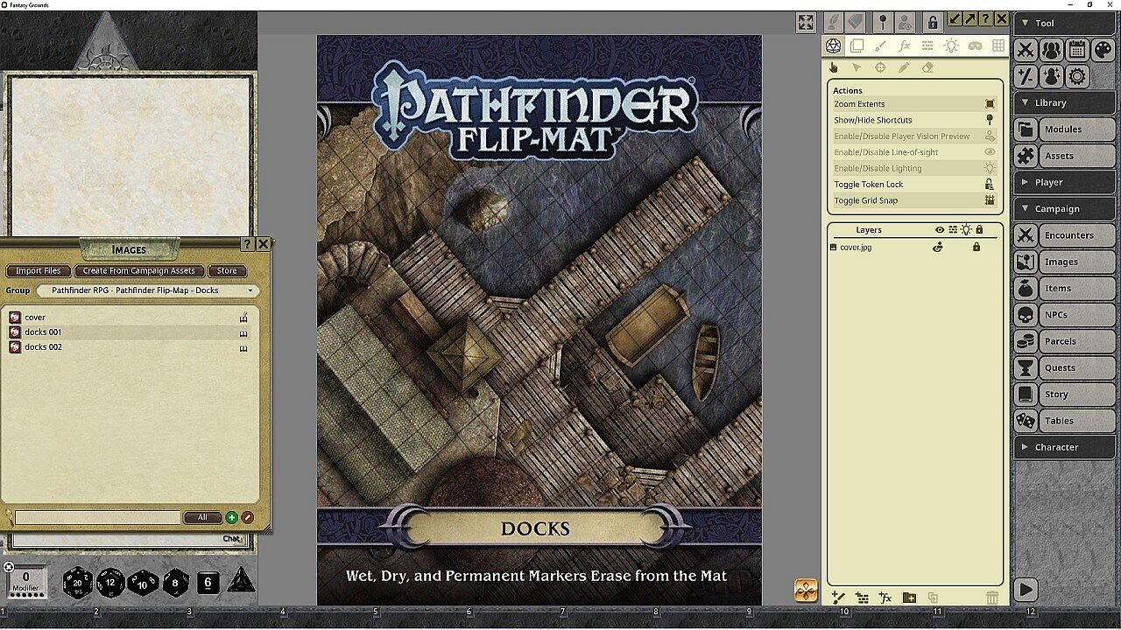This screenshot has width=1121, height=630.
Task: Toggle Enable/Disable Line-of-sight
Action: (914, 152)
